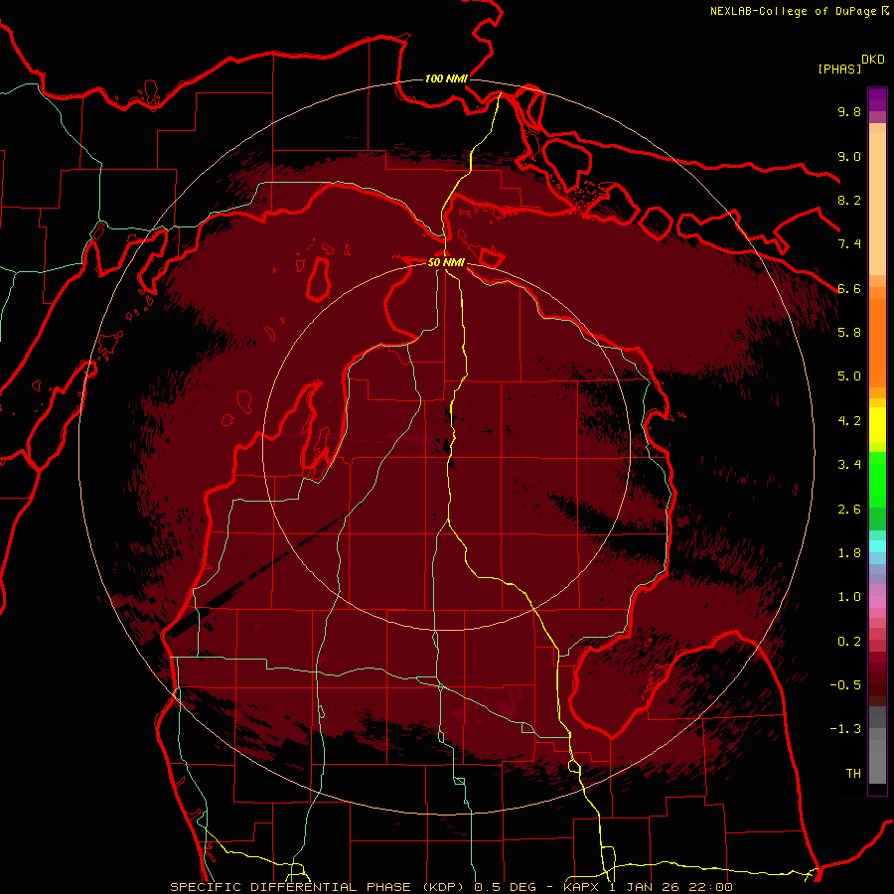This screenshot has width=894, height=894.
Task: Click the 9.0 scale value
Action: click(x=849, y=156)
